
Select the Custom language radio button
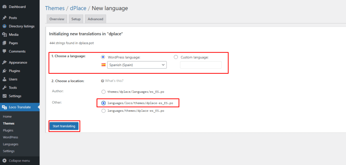pos(176,57)
